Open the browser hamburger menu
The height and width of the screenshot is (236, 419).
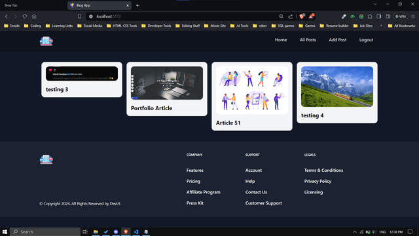coord(413,16)
